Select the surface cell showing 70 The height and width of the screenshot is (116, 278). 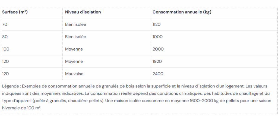5,24
